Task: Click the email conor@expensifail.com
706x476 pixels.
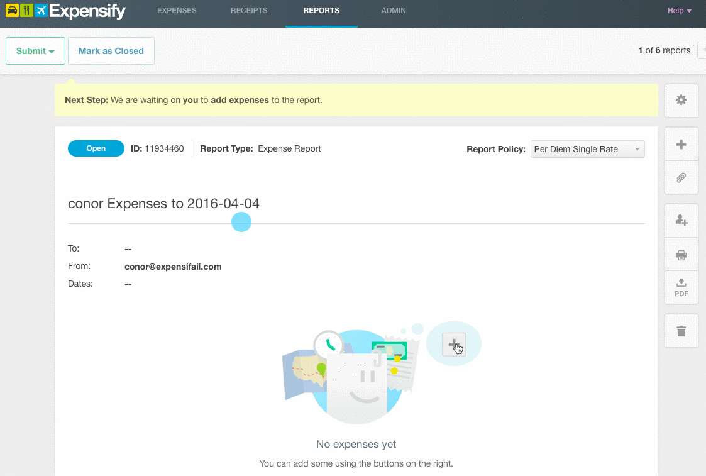Action: click(173, 267)
